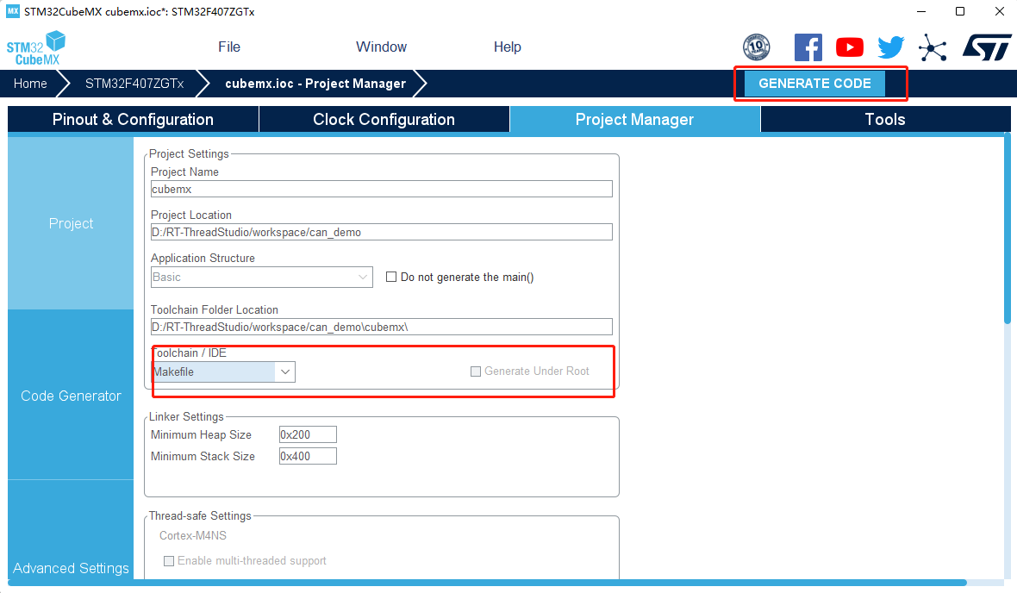Open the Application Structure Basic dropdown
Screen dimensions: 1017x593
tap(261, 277)
